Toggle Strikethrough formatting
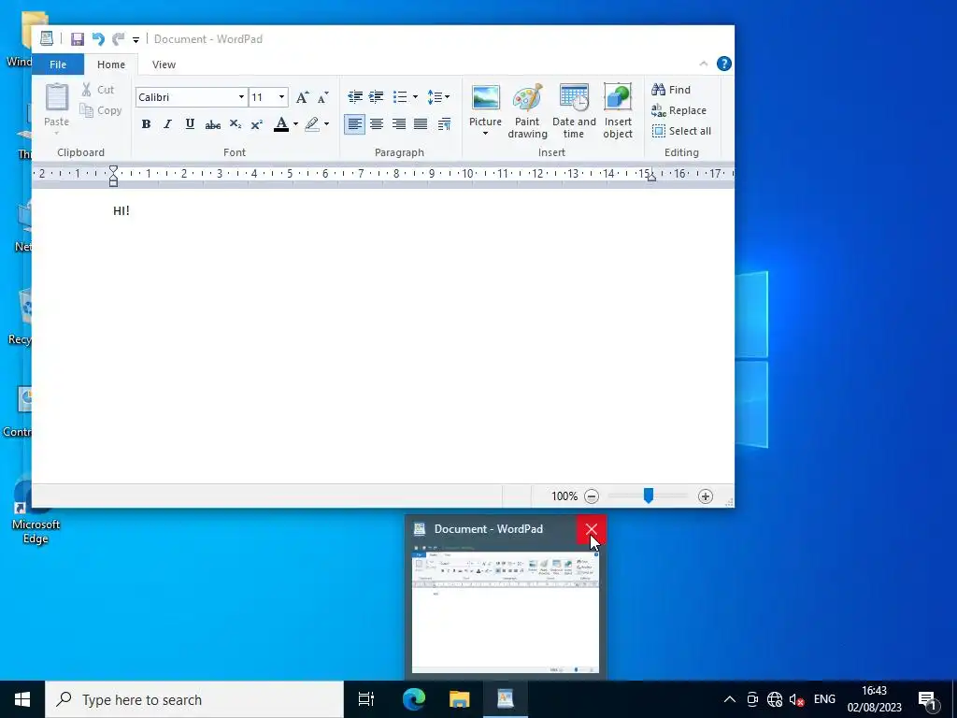The width and height of the screenshot is (957, 718). click(212, 124)
